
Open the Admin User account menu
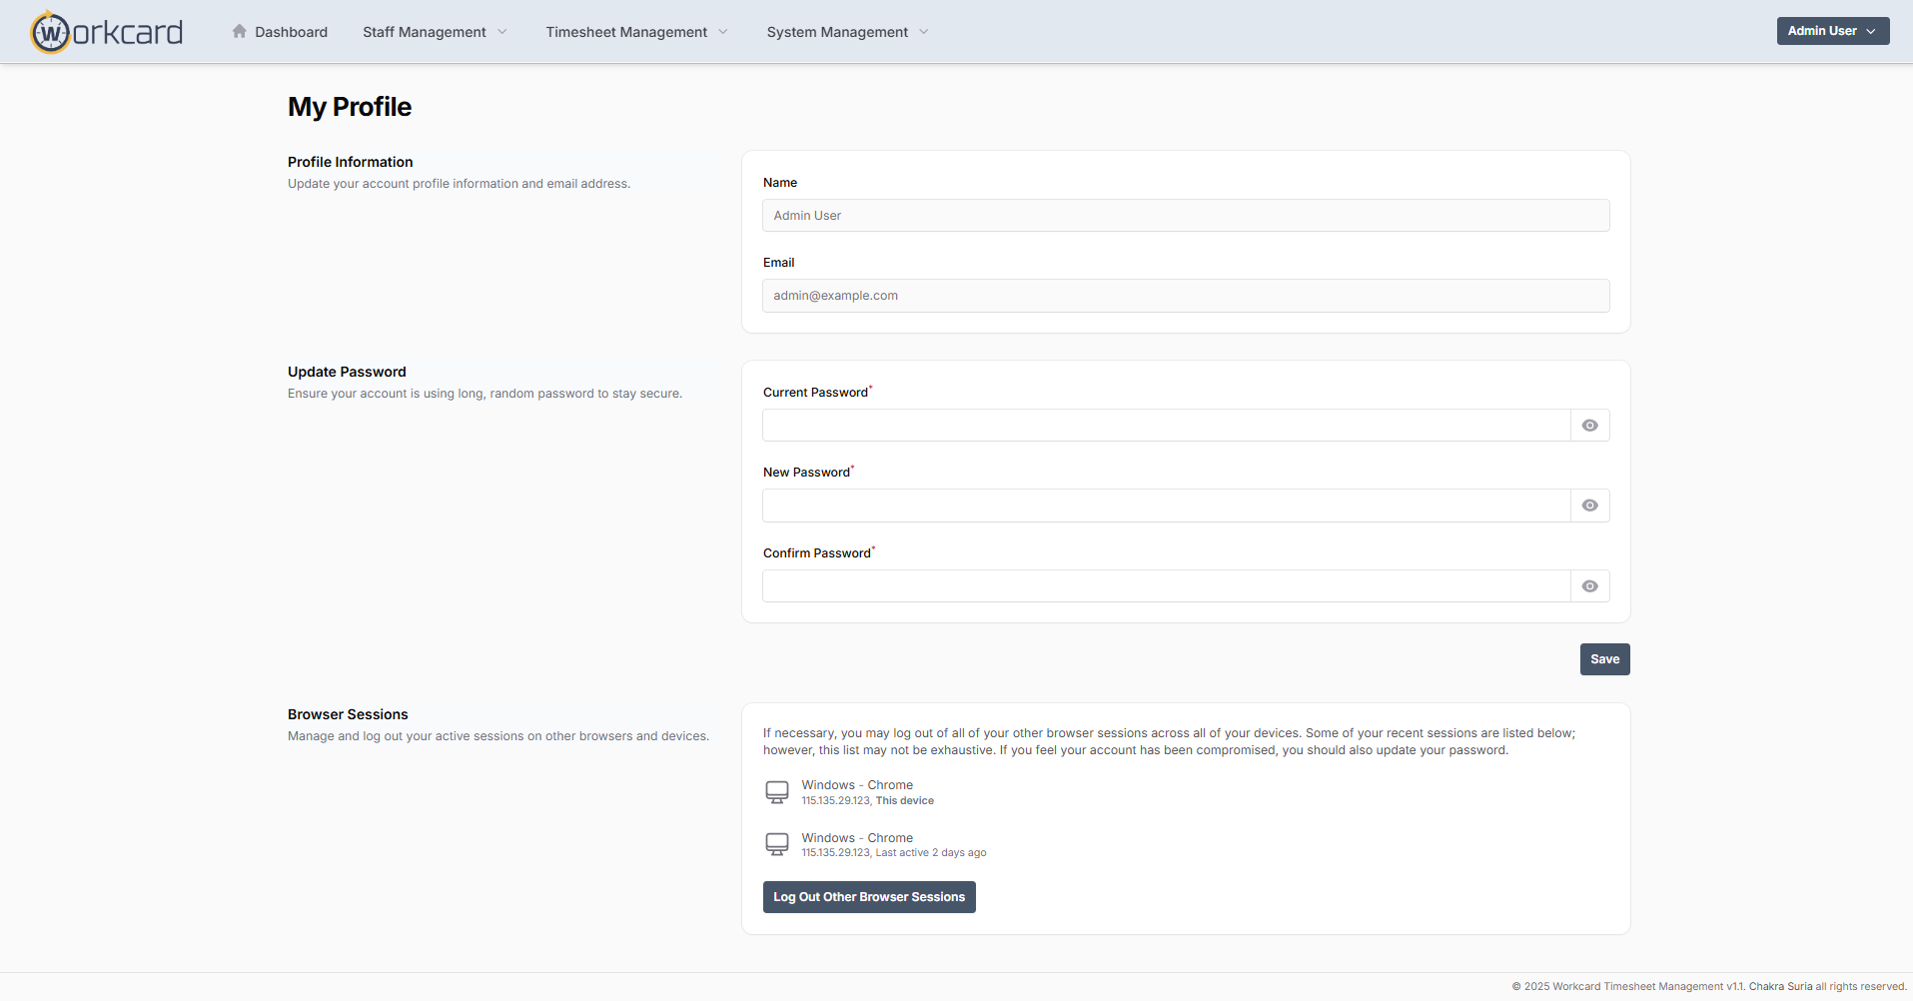[x=1832, y=31]
